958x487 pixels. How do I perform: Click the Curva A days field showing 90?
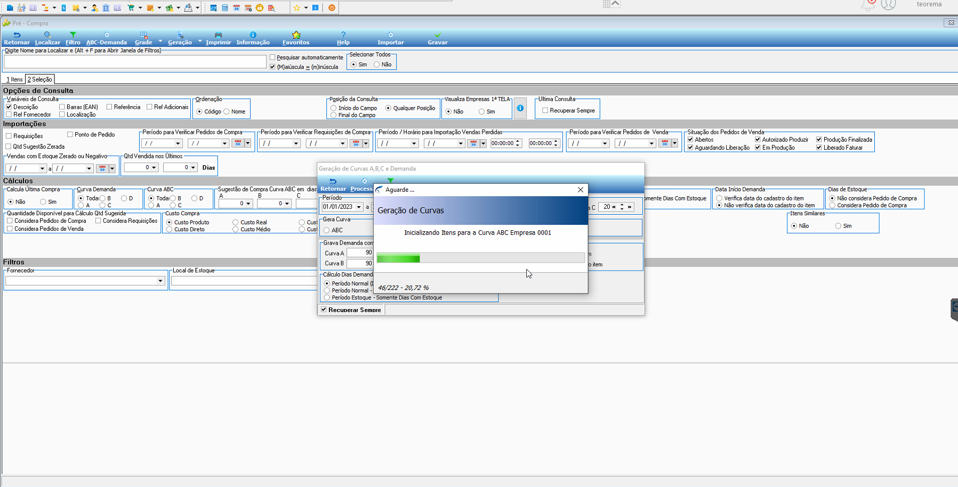tap(360, 253)
